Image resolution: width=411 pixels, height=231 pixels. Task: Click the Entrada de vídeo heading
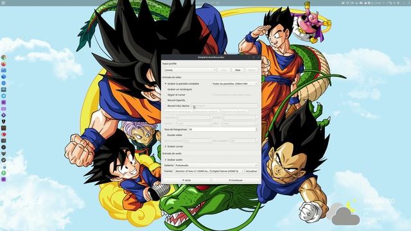coord(171,77)
